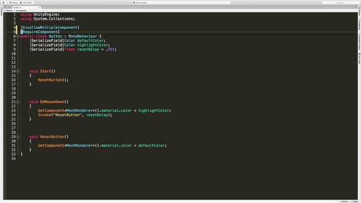The image size is (361, 203).
Task: Open the Errors pad in status bar
Action: 344,202
